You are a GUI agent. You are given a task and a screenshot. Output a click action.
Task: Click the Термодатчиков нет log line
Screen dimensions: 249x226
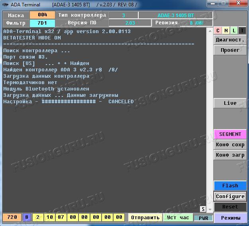[x=30, y=83]
